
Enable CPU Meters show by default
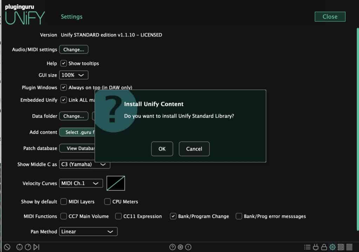tap(107, 201)
